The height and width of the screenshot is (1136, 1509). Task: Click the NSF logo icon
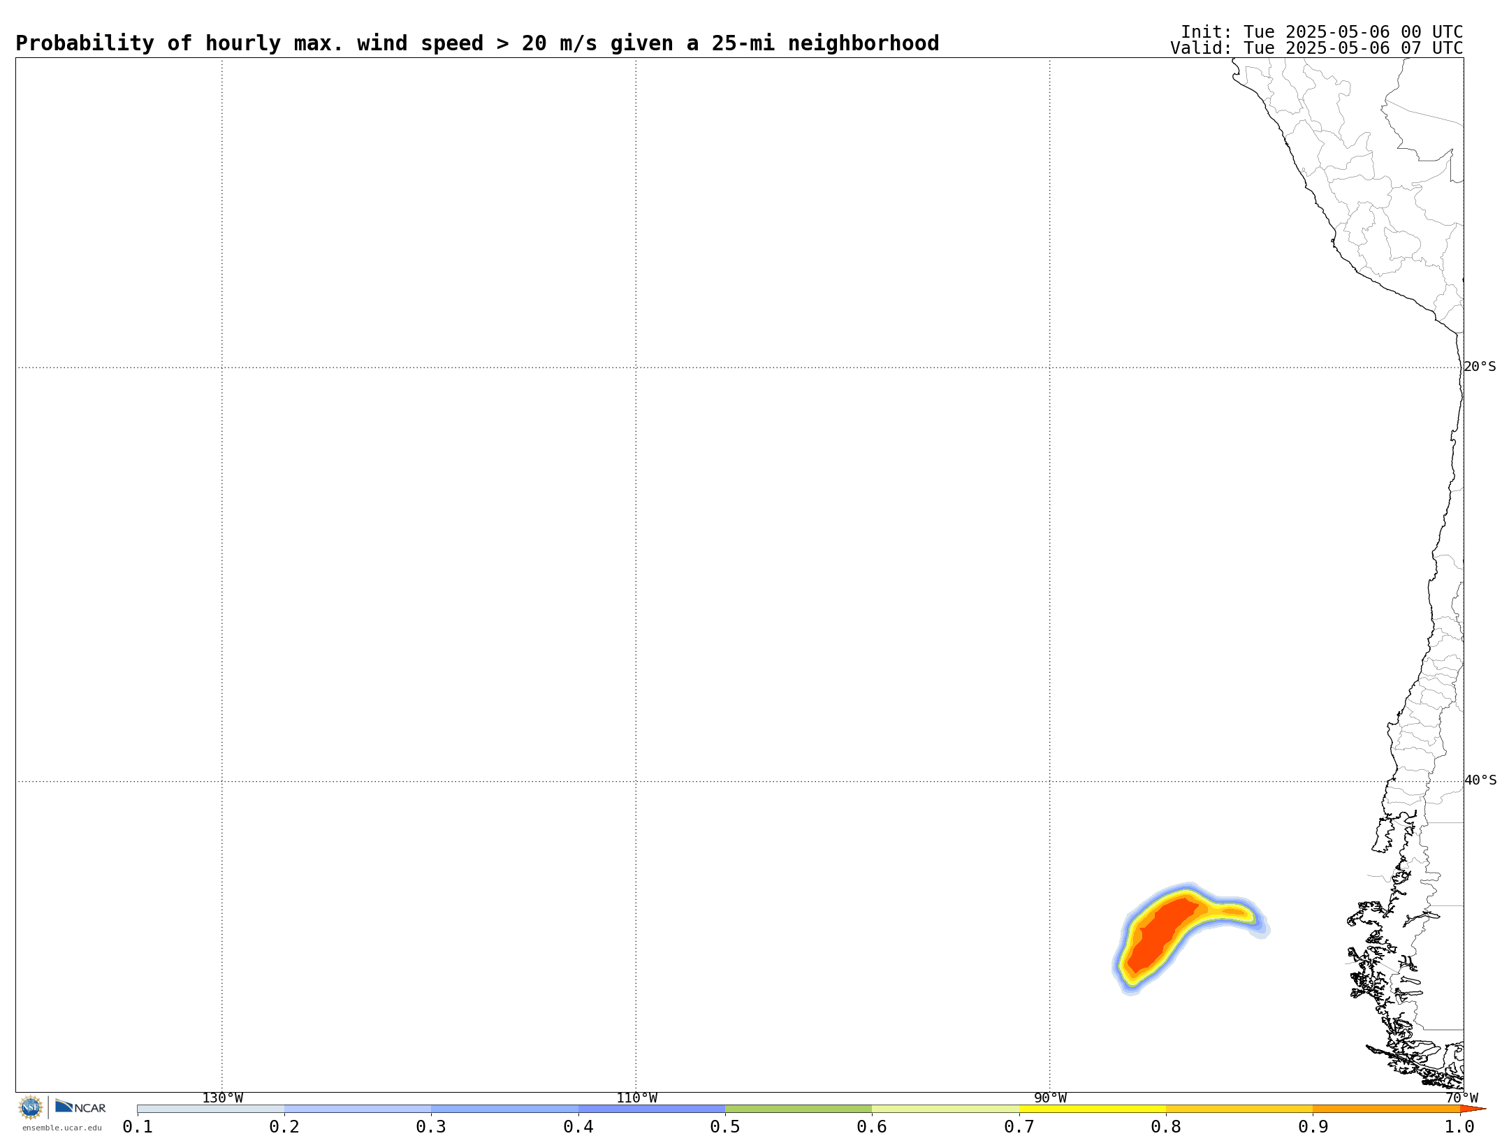point(30,1107)
